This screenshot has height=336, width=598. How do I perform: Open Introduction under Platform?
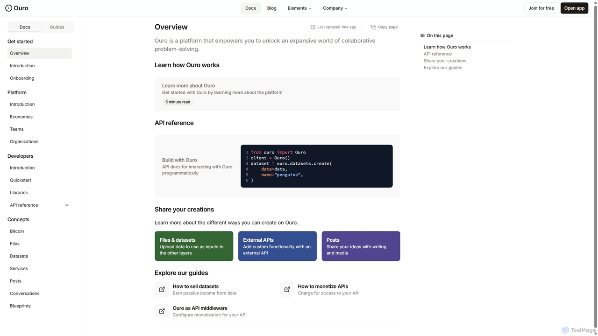(x=40, y=105)
